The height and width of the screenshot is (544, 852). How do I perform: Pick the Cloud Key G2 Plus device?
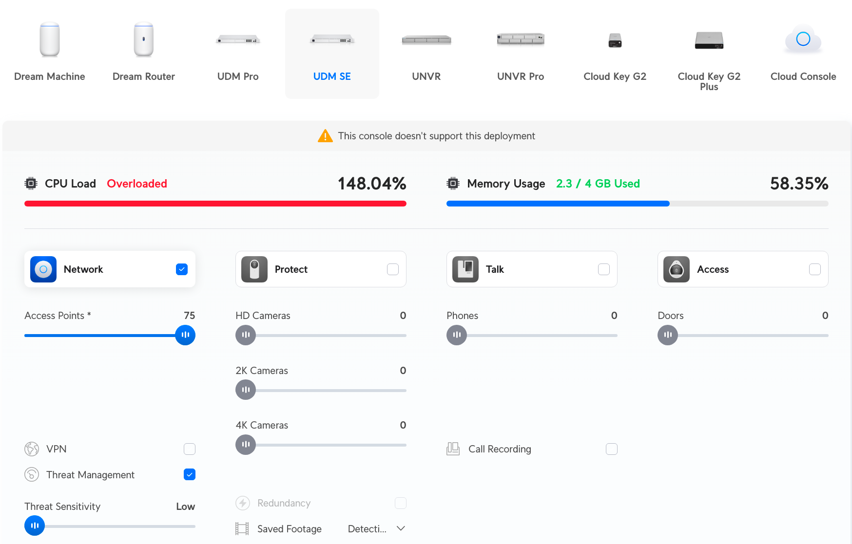tap(709, 40)
